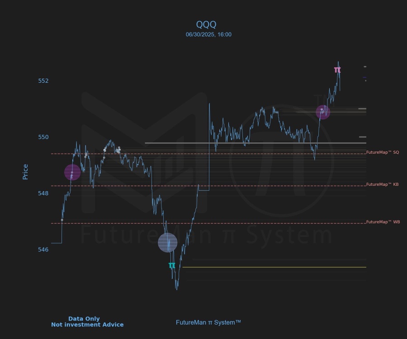The image size is (407, 339).
Task: Click the FutureMap™ SQ label
Action: pos(383,152)
